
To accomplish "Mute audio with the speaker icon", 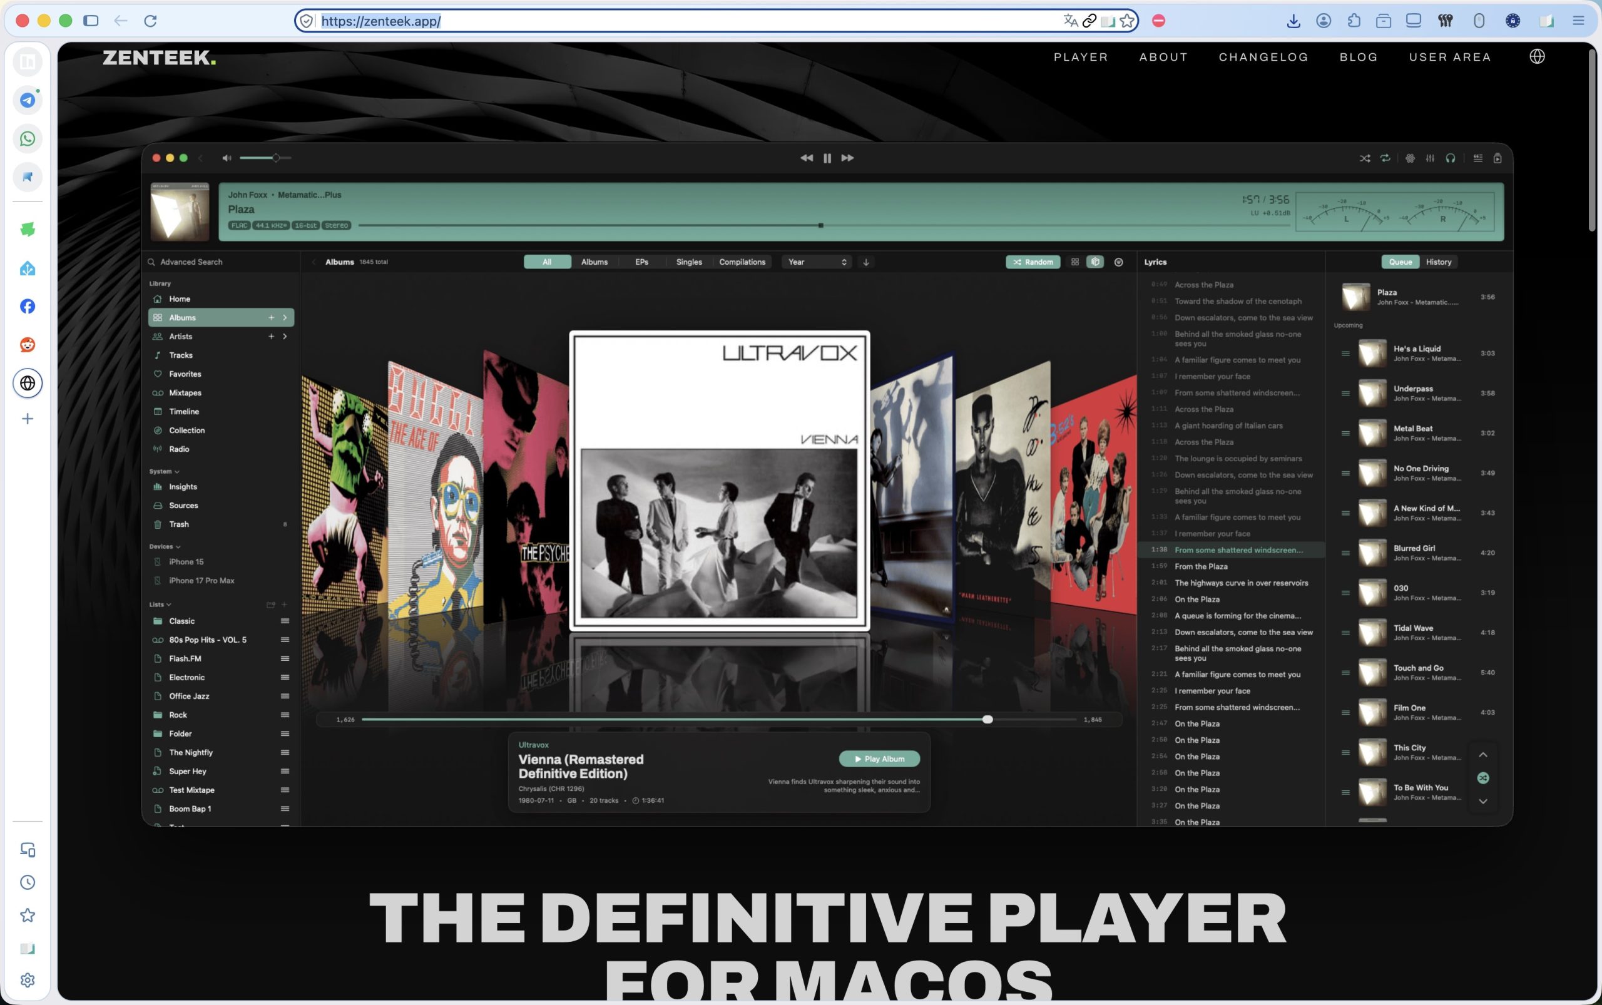I will (227, 158).
